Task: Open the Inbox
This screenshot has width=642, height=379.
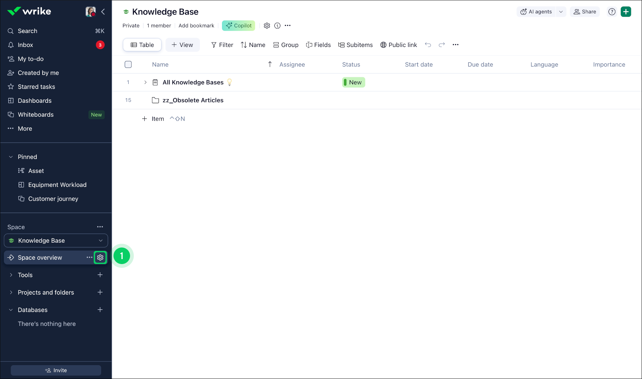Action: pyautogui.click(x=56, y=45)
